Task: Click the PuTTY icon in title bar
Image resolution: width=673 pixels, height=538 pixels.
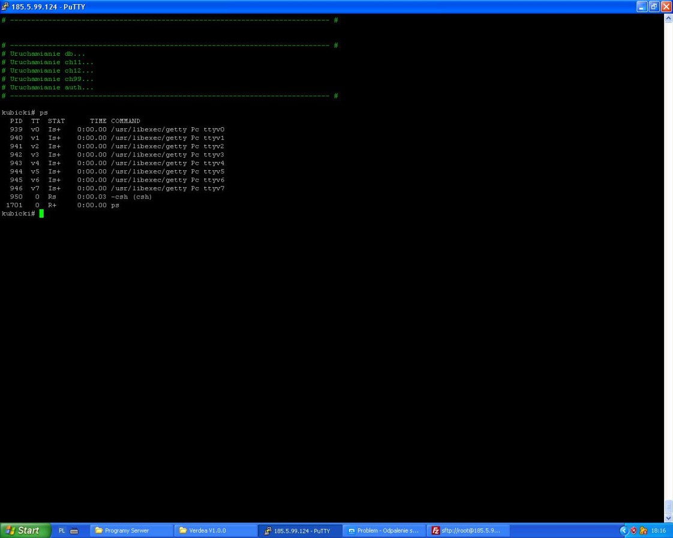Action: point(5,7)
